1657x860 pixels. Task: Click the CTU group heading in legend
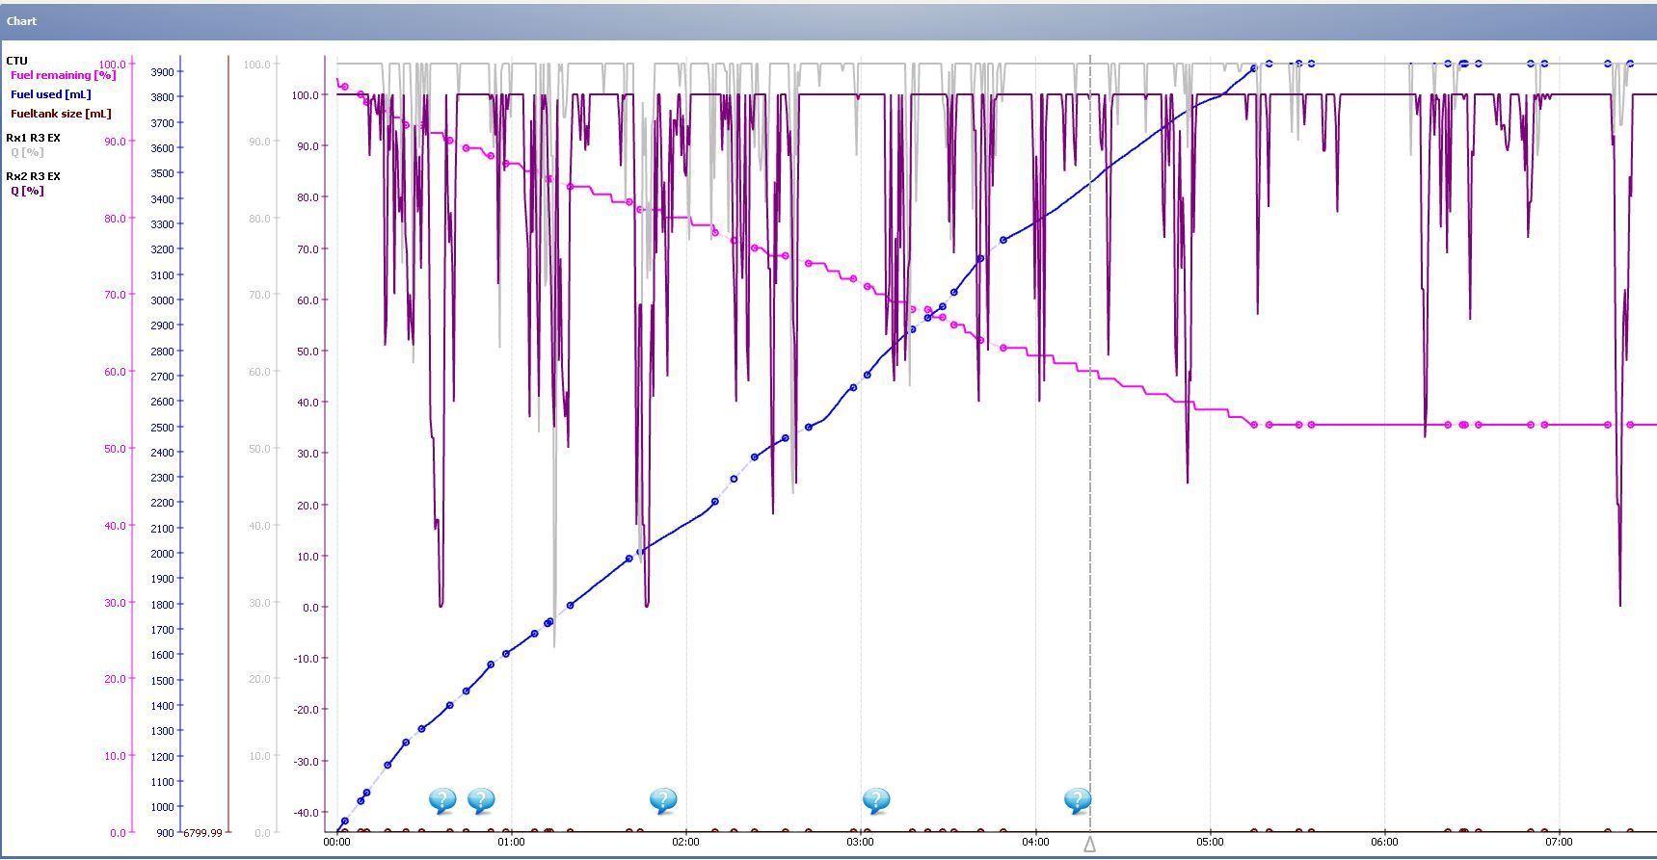pyautogui.click(x=16, y=61)
